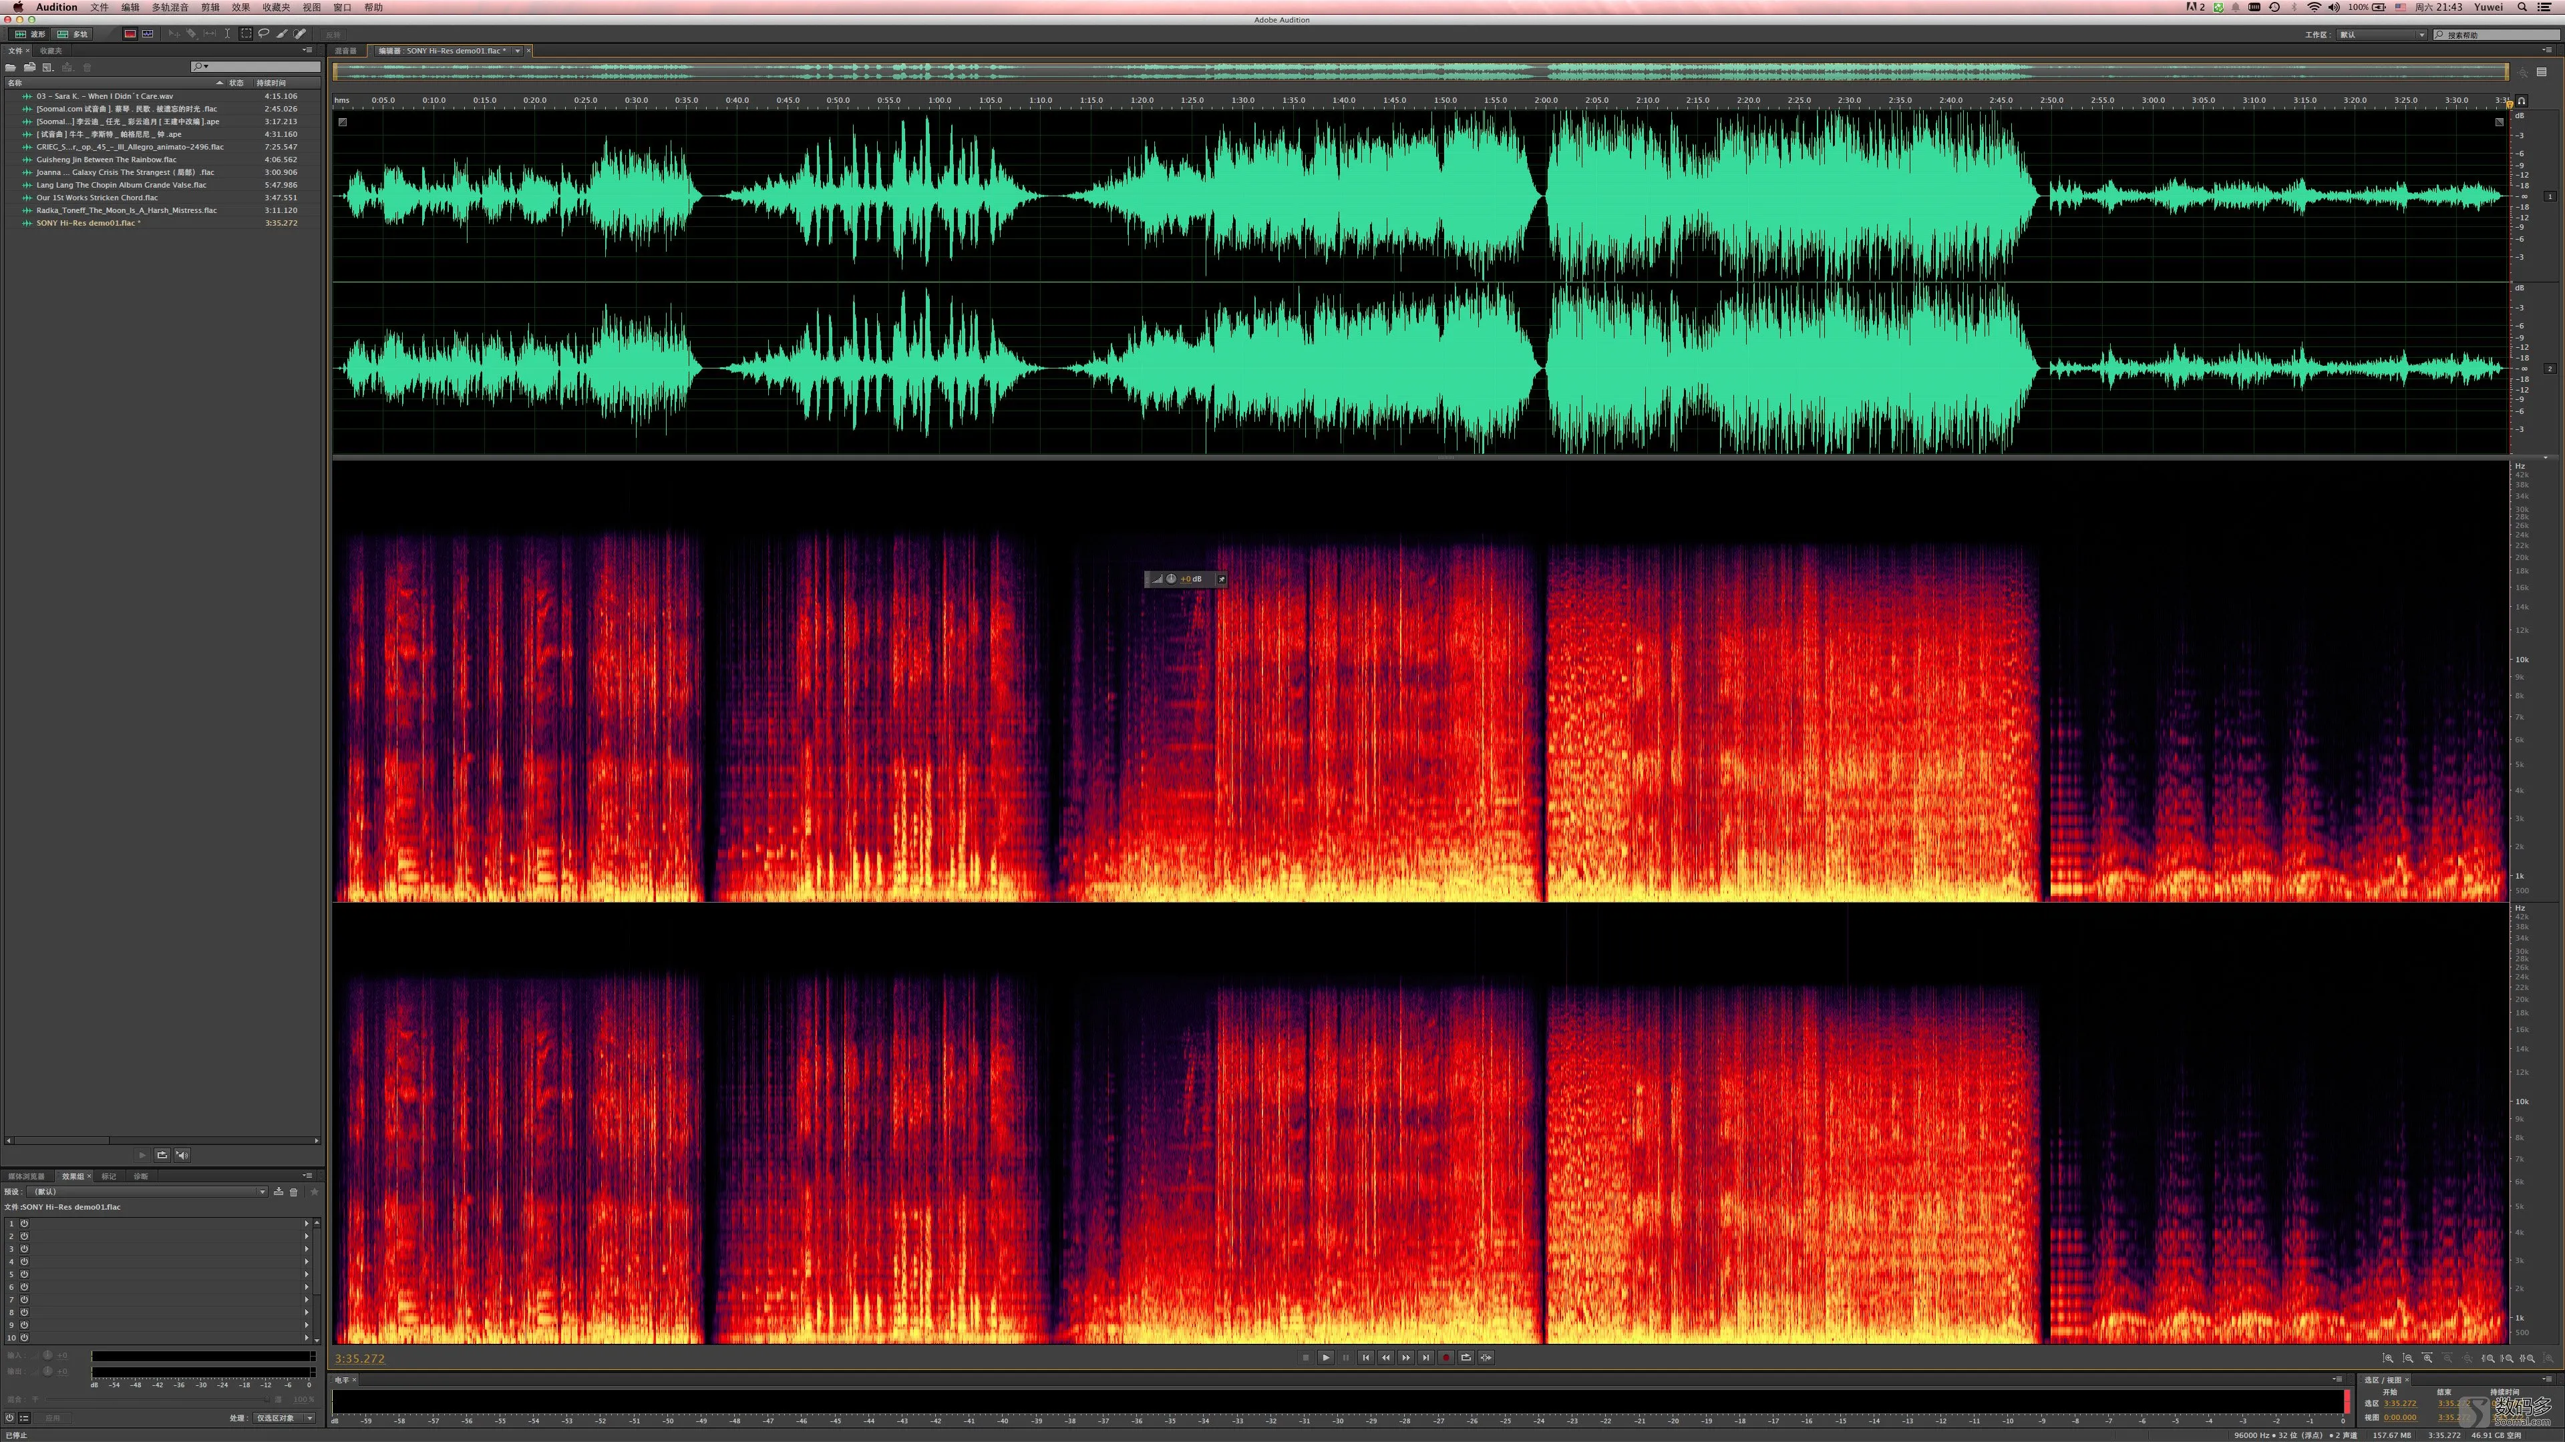This screenshot has width=2565, height=1442.
Task: Toggle power for effect slot 10
Action: [x=24, y=1337]
